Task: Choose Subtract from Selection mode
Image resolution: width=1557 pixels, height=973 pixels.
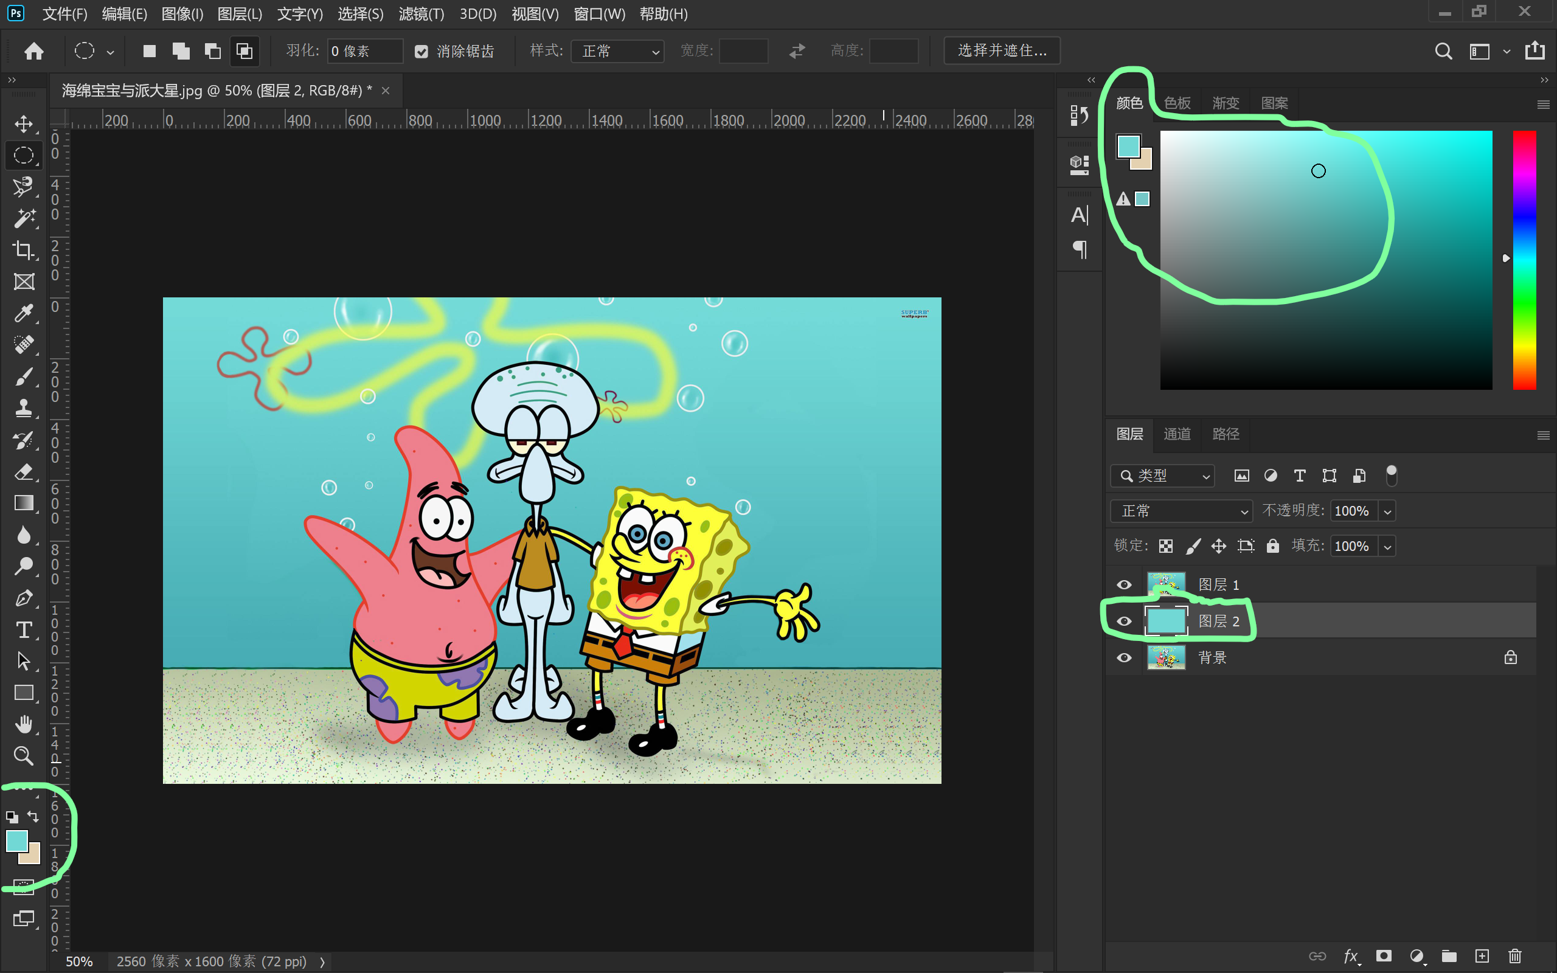Action: [212, 51]
